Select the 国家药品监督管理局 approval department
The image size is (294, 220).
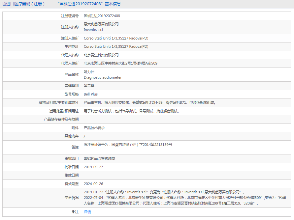tap(99, 158)
